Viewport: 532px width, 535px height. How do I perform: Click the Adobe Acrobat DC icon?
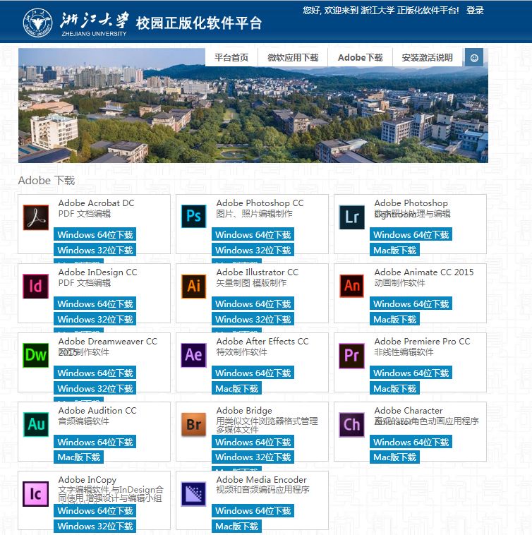(x=36, y=217)
